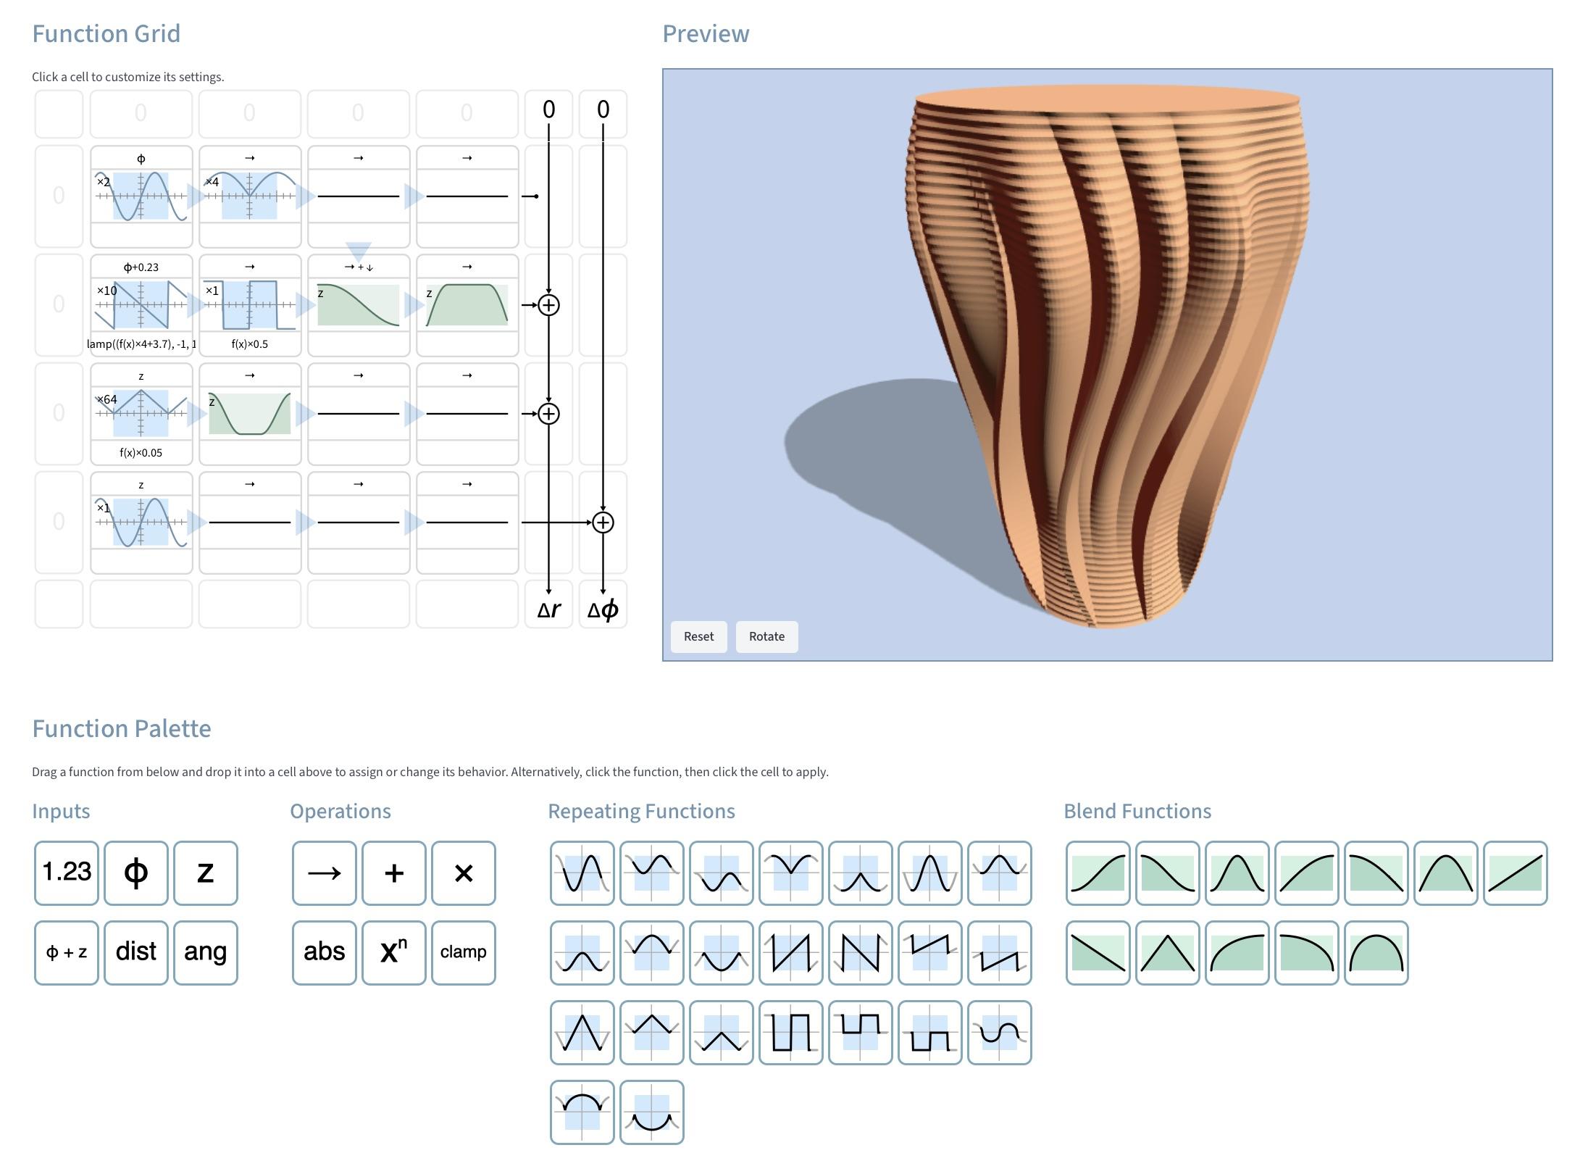
Task: Pick the first sine wave repeating function
Action: [x=582, y=873]
